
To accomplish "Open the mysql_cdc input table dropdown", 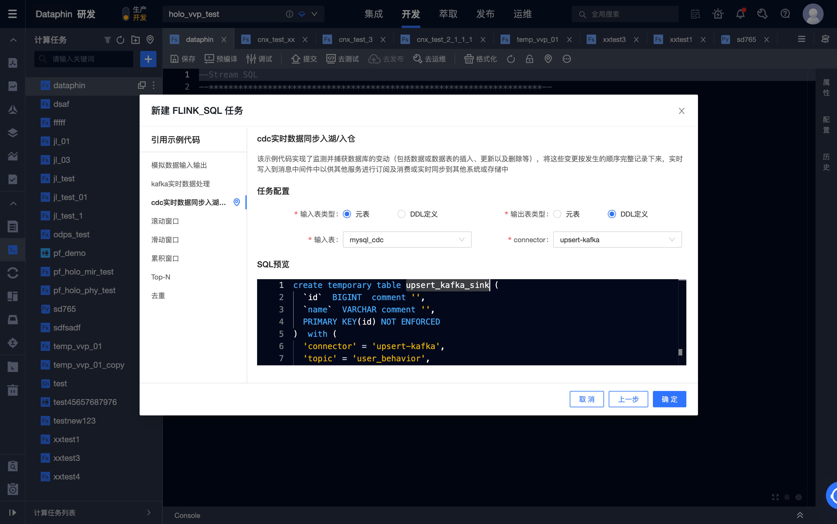I will pos(407,240).
